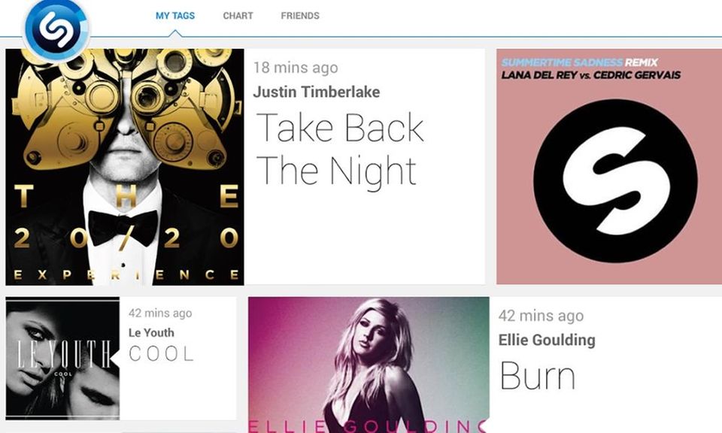This screenshot has height=433, width=722.
Task: Open the Burn song title
Action: click(537, 376)
